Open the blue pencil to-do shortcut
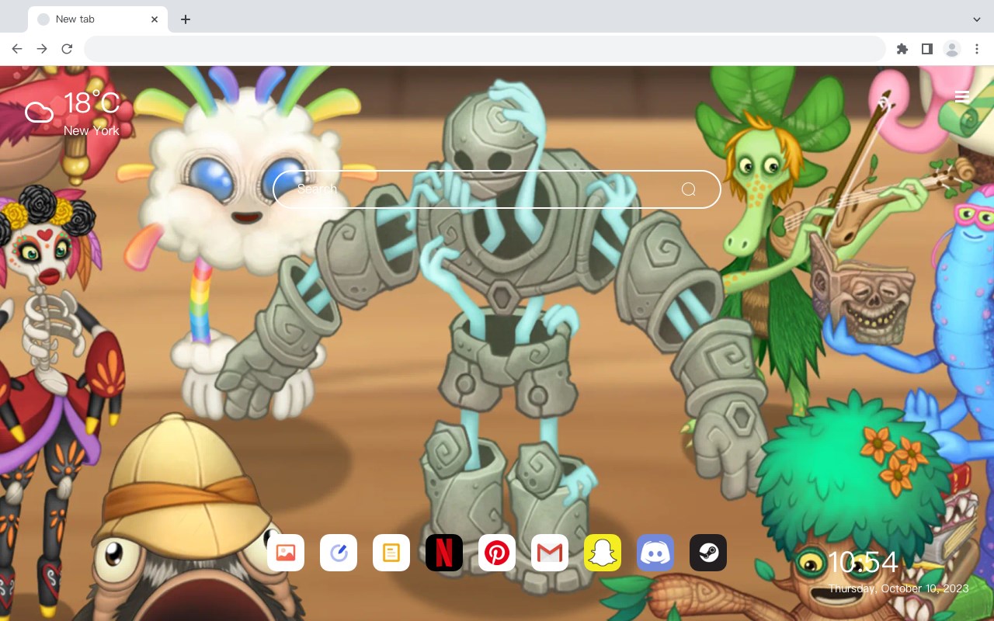Screen dimensions: 994x621 [339, 553]
